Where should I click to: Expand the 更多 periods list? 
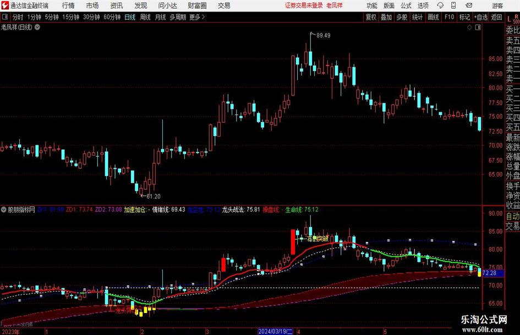click(197, 17)
